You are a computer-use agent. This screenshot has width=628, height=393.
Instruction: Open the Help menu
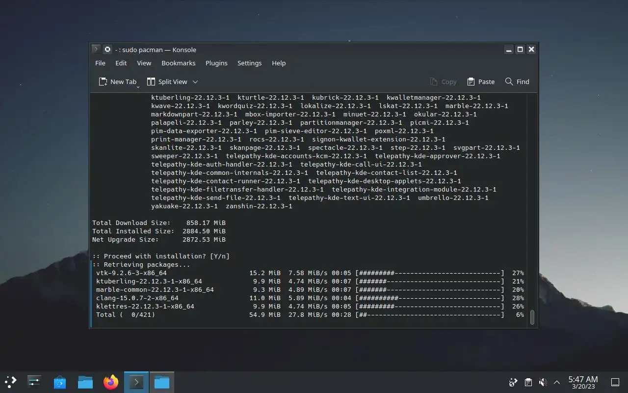pos(279,63)
